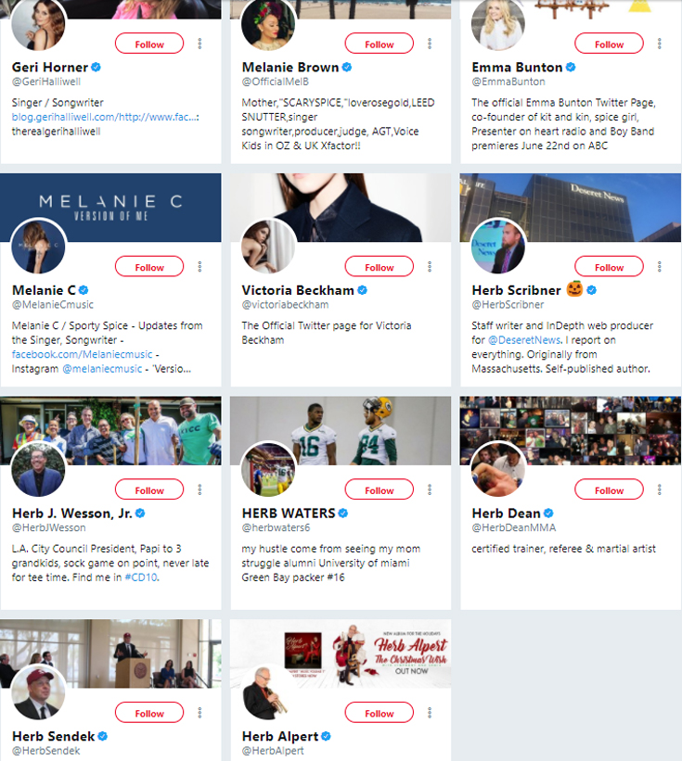Screen dimensions: 682x761
Task: Click Herb Scribner's profile avatar
Action: pyautogui.click(x=498, y=247)
